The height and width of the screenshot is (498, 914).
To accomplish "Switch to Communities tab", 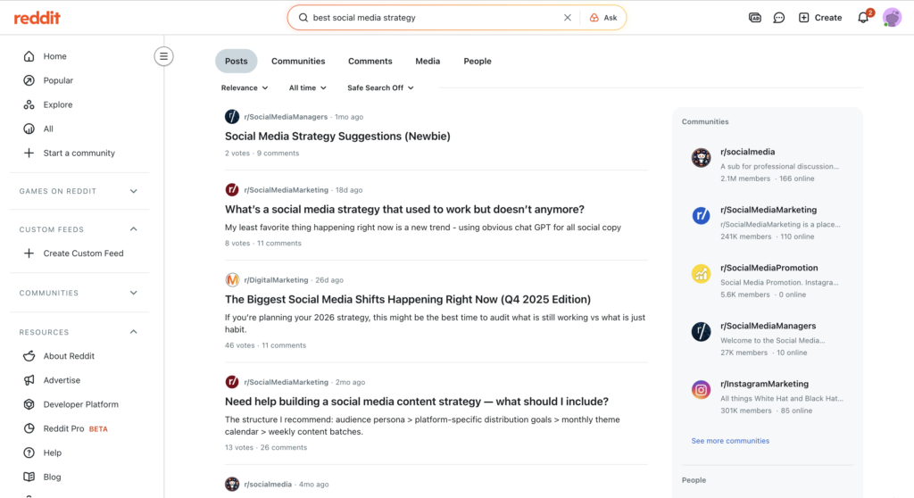I will tap(298, 62).
